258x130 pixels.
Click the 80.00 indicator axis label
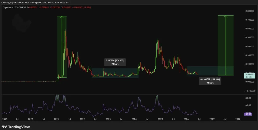click(x=248, y=98)
